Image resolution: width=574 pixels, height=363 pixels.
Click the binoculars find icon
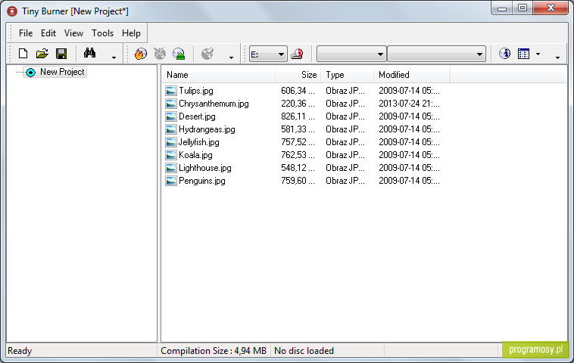[89, 54]
